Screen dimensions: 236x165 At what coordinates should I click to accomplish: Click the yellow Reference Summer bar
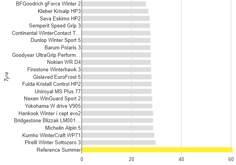point(157,150)
